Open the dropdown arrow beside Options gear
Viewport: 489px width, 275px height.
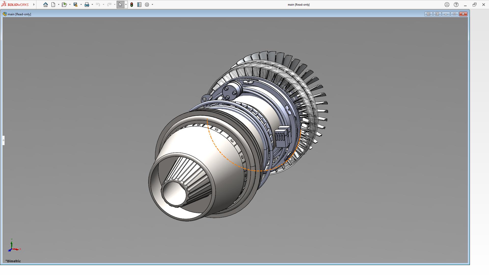tap(152, 5)
